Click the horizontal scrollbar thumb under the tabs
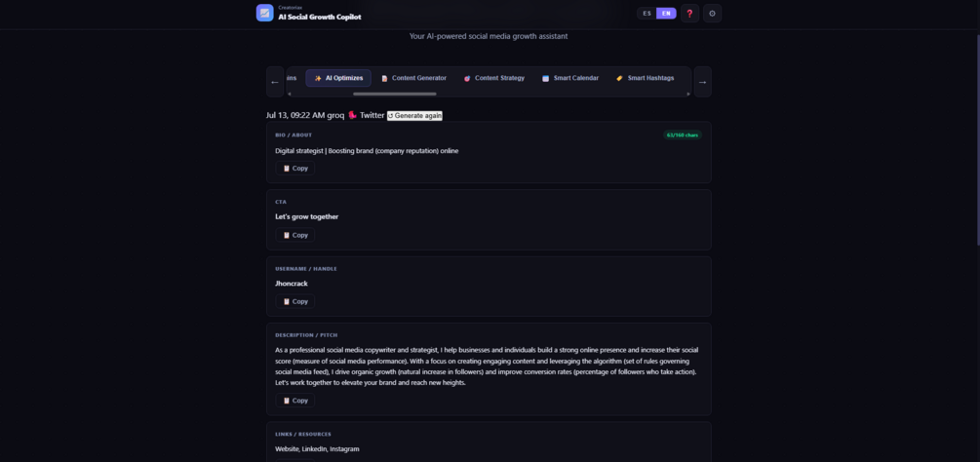This screenshot has height=462, width=980. point(394,94)
